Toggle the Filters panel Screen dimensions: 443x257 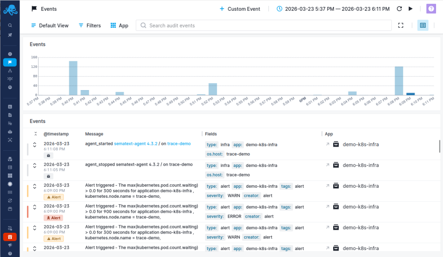point(90,26)
